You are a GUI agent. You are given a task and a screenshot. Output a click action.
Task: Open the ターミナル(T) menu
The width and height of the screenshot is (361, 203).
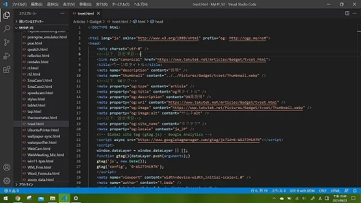(121, 5)
